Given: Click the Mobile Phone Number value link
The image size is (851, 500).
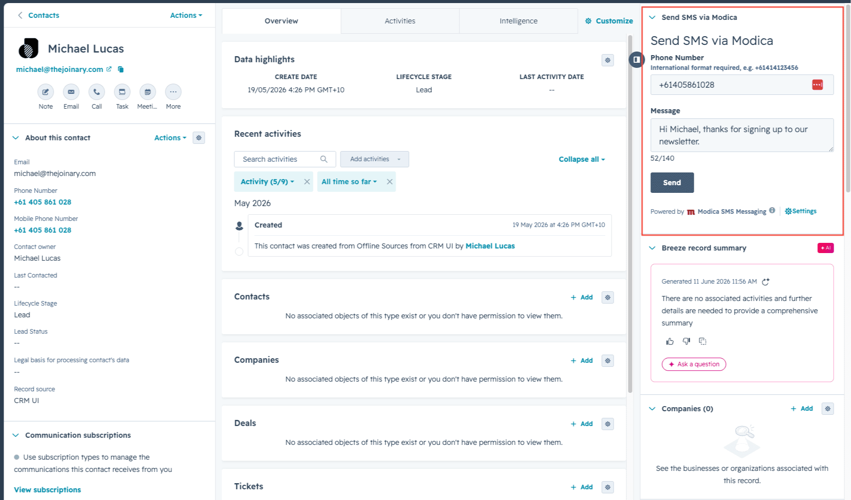Looking at the screenshot, I should 42,230.
